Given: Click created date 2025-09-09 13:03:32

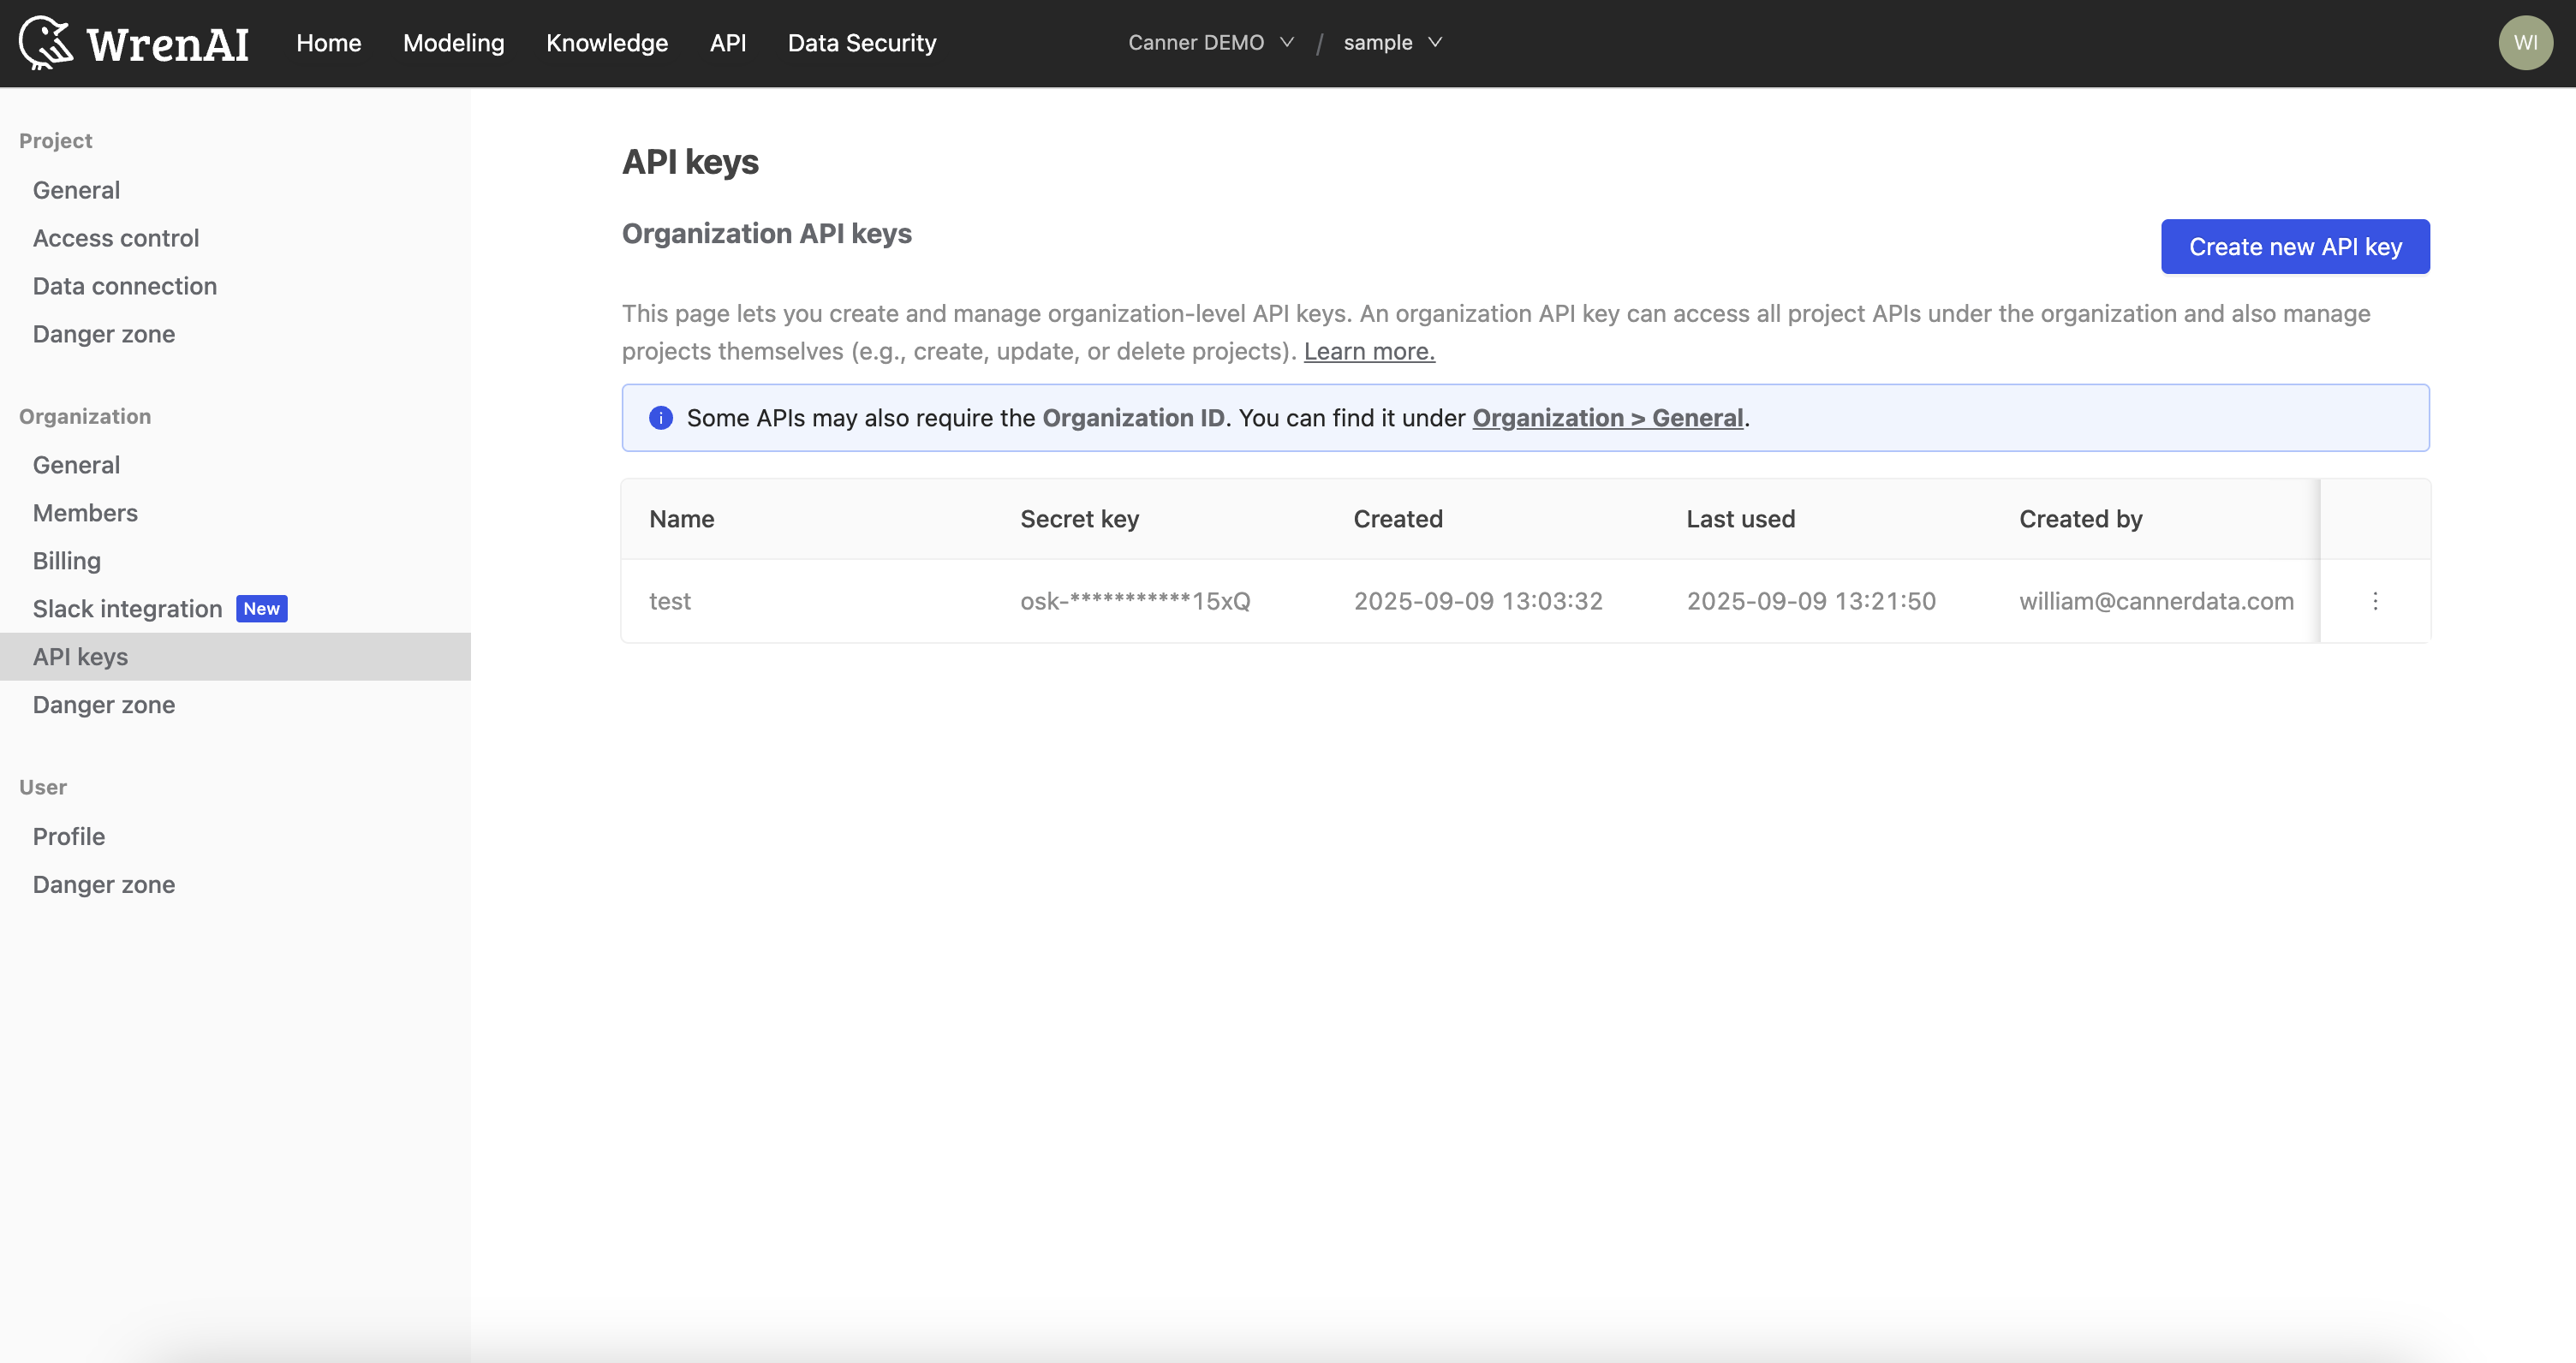Looking at the screenshot, I should pos(1478,601).
